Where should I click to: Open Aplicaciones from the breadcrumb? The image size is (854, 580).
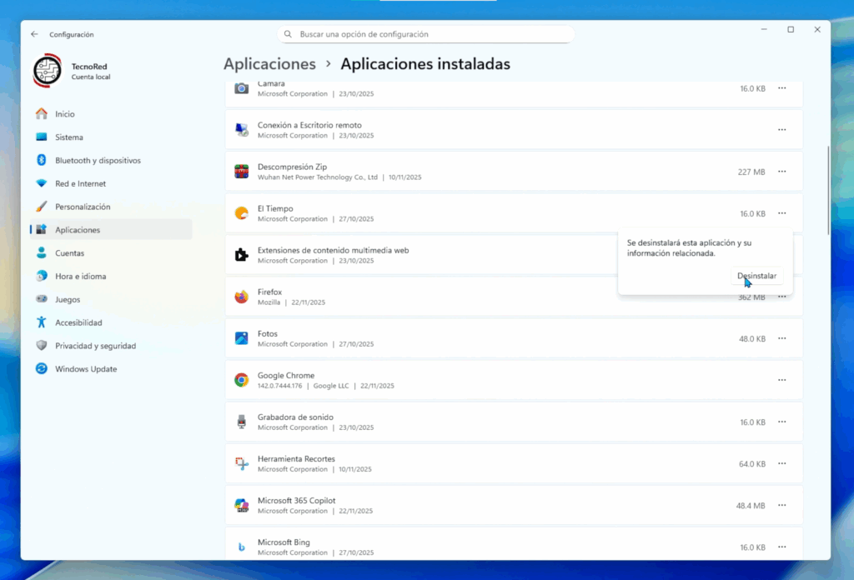click(x=269, y=63)
